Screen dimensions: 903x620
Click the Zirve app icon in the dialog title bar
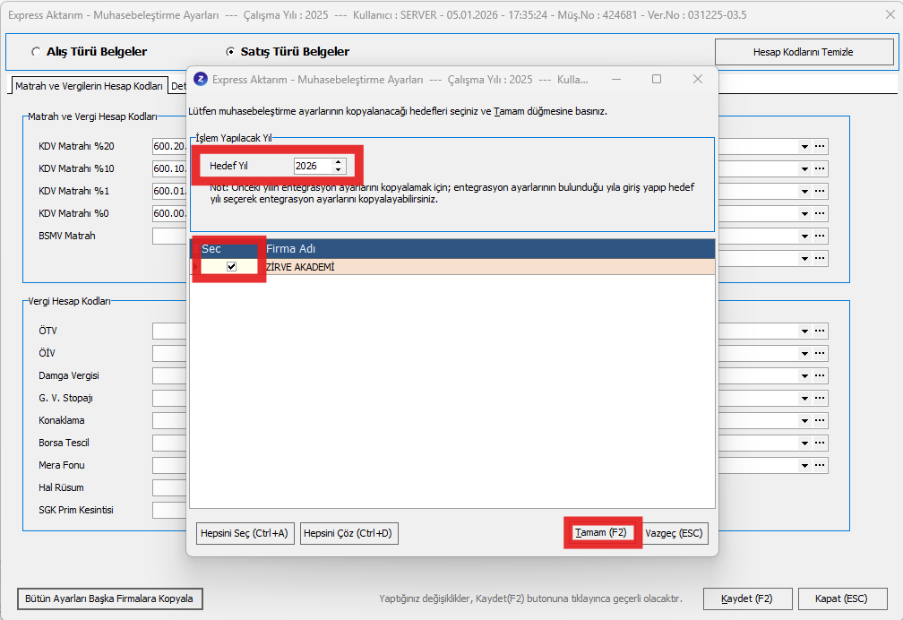(201, 79)
